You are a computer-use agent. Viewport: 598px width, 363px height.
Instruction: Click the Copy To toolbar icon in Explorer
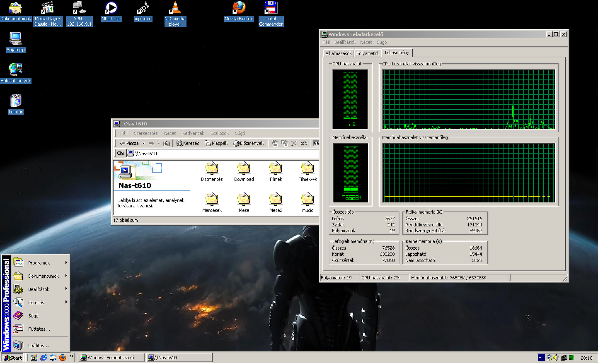coord(284,143)
